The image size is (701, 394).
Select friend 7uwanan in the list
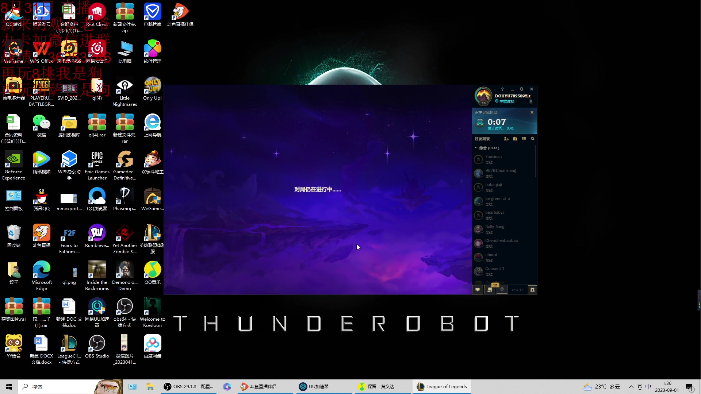click(x=504, y=159)
